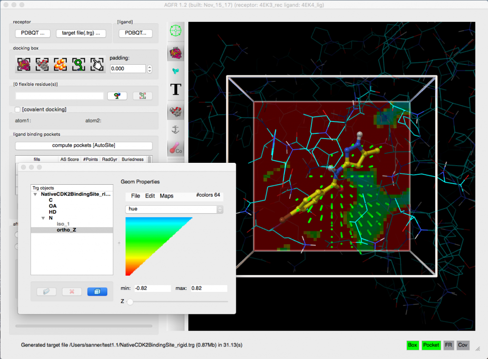This screenshot has width=488, height=359.
Task: Set docking box around orange pocket spheres
Action: pyautogui.click(x=60, y=65)
